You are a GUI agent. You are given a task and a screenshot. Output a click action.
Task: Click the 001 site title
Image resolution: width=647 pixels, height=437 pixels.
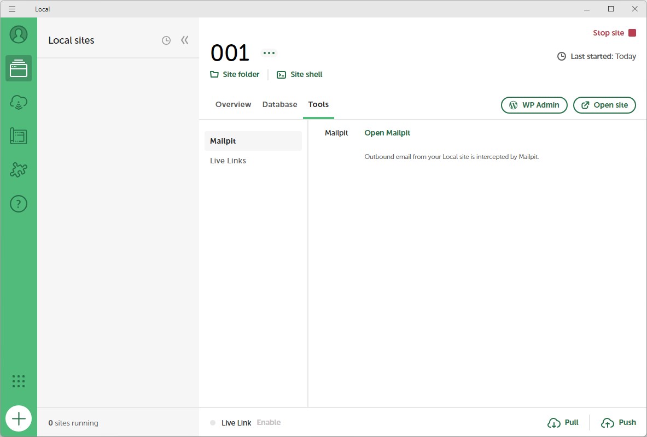230,53
